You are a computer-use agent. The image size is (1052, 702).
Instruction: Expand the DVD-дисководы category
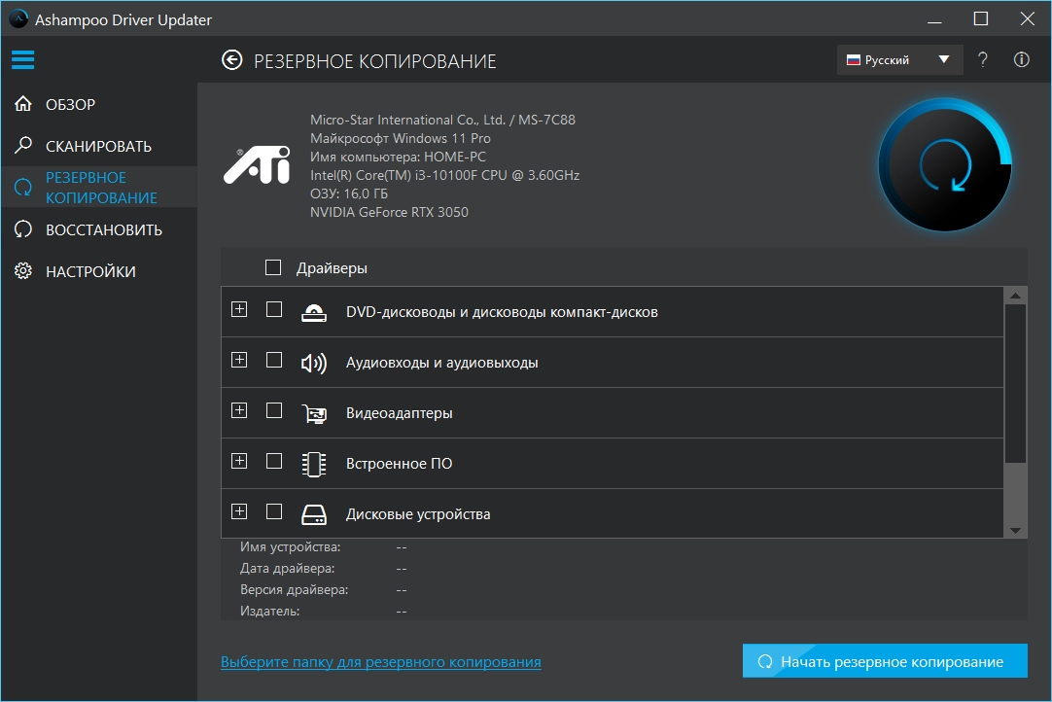coord(239,309)
